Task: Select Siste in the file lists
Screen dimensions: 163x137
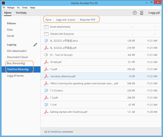Action: [x=10, y=30]
